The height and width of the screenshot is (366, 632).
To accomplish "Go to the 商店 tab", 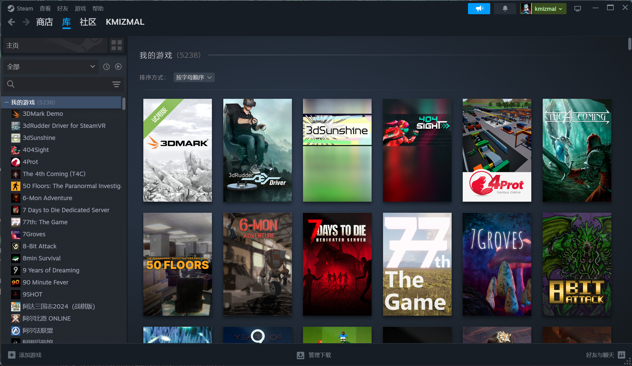I will coord(44,22).
